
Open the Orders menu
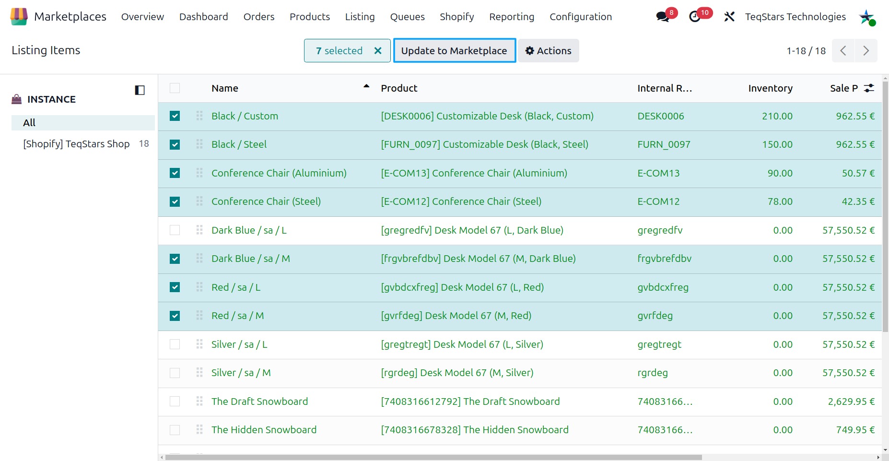[x=259, y=17]
